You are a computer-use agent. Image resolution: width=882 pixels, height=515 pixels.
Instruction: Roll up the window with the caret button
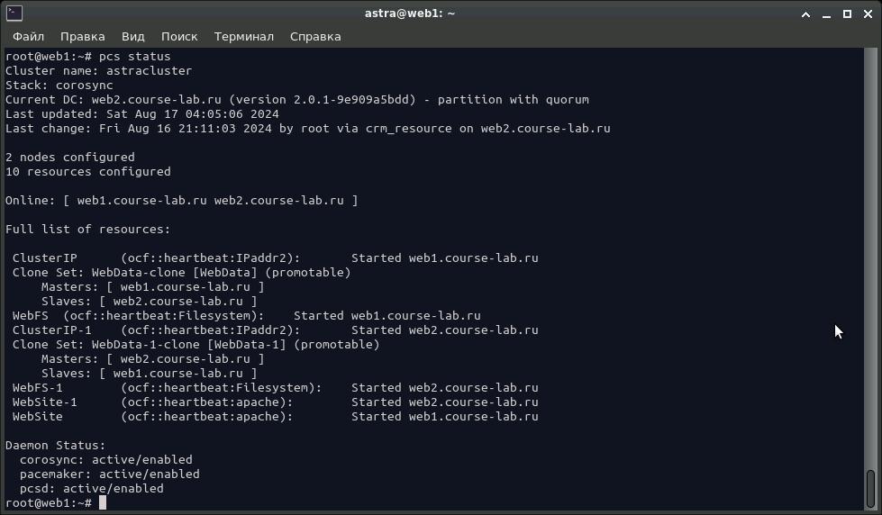coord(805,14)
